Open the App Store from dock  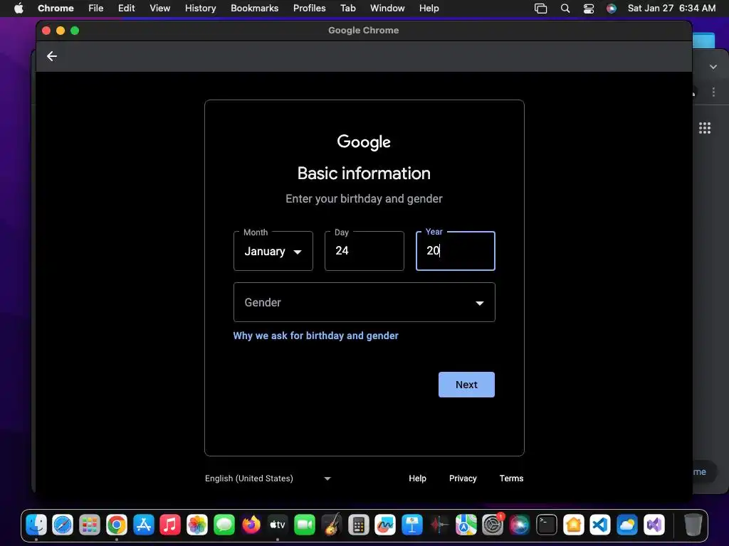pyautogui.click(x=144, y=525)
